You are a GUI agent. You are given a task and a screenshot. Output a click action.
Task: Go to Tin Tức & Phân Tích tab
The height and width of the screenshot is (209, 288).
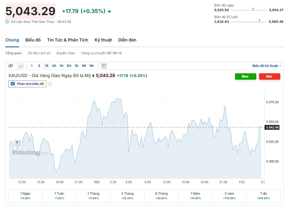tap(68, 40)
